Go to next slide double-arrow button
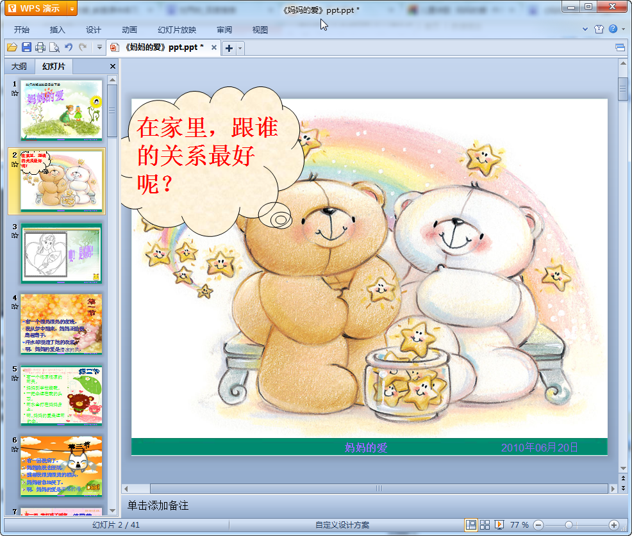Viewport: 632px width, 536px height. 623,488
